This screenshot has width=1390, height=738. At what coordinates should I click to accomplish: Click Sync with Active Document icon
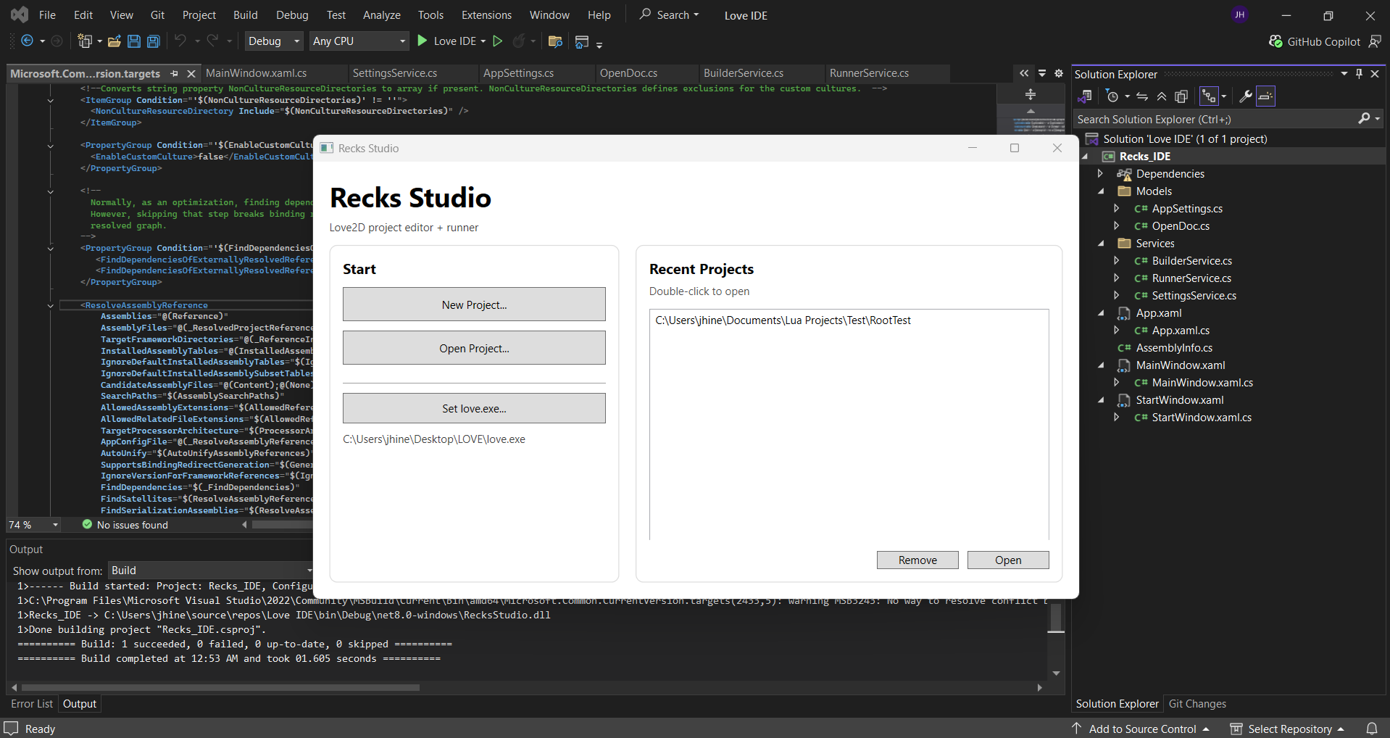[x=1142, y=96]
